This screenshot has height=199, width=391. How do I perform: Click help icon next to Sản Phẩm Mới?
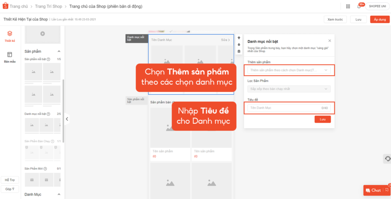point(45,169)
